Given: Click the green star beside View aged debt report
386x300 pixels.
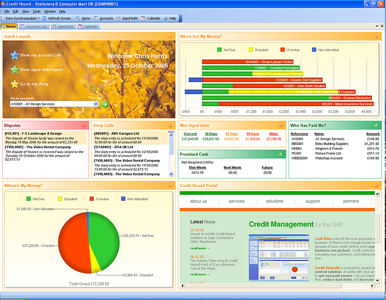Looking at the screenshot, I should [x=15, y=69].
